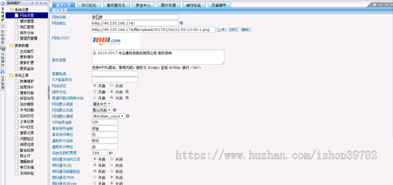393x185 pixels.
Task: Switch to SEO优化 tab
Action: (89, 5)
